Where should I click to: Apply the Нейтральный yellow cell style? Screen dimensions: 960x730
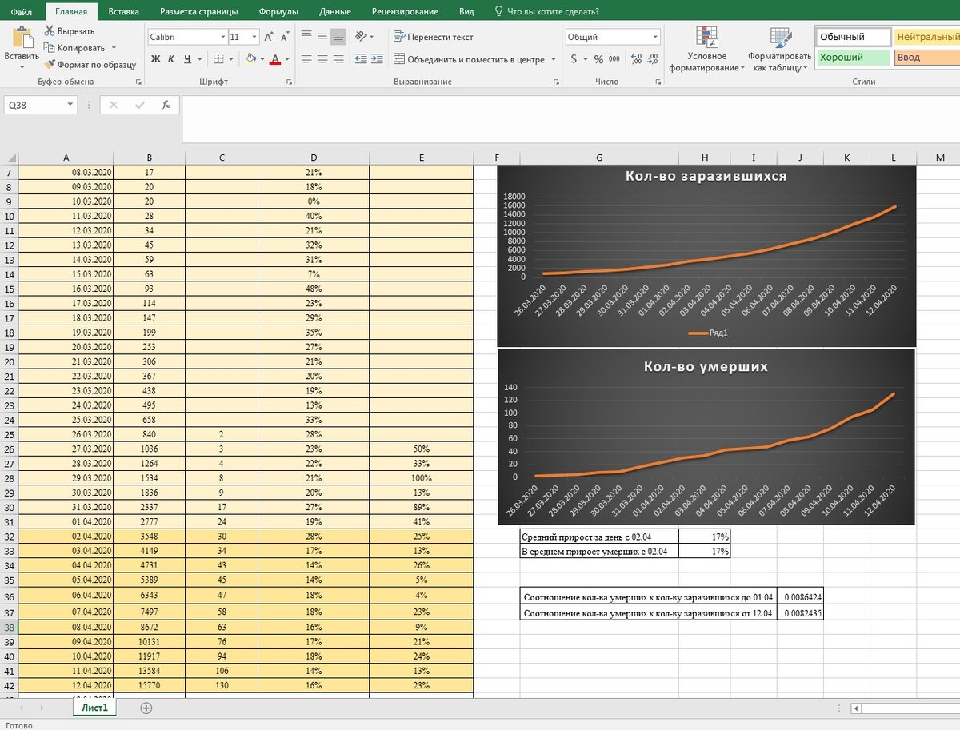(926, 37)
